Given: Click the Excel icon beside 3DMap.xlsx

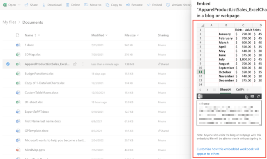Looking at the screenshot, I should coord(18,55).
